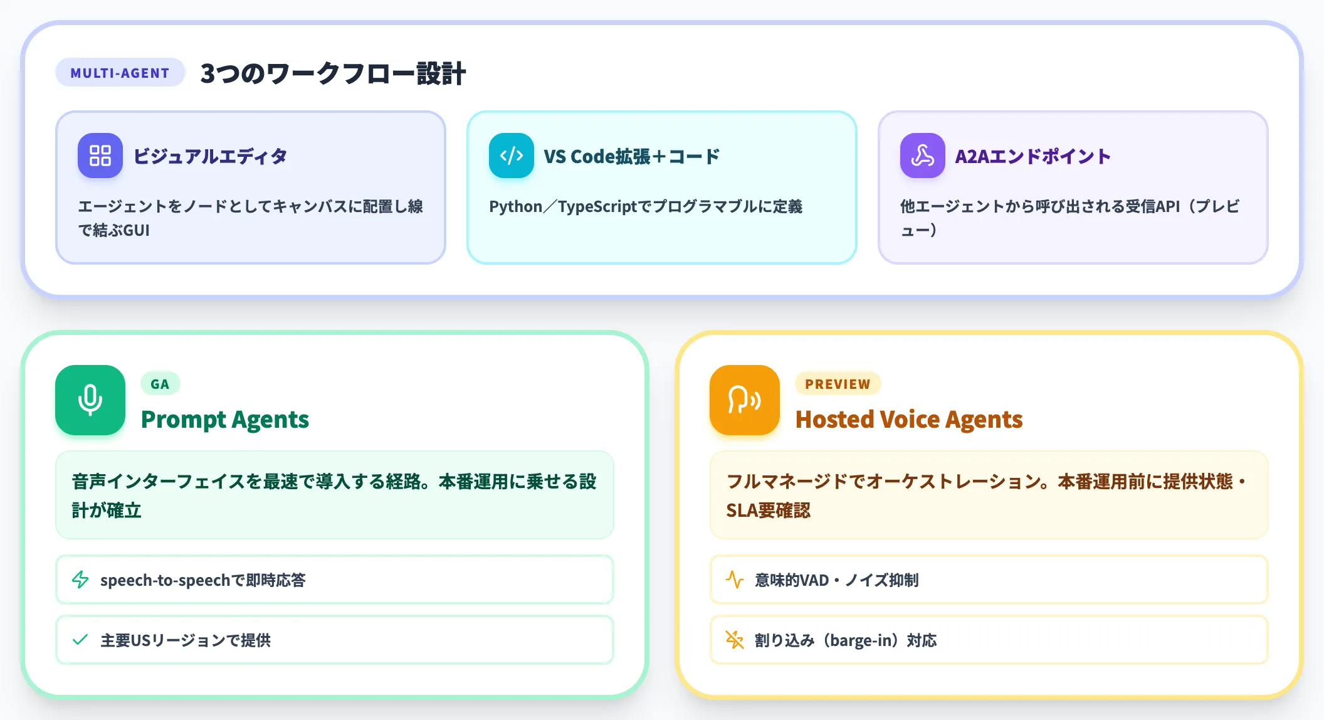The width and height of the screenshot is (1324, 720).
Task: Click the A2Aエンドポイント card title
Action: [1032, 156]
